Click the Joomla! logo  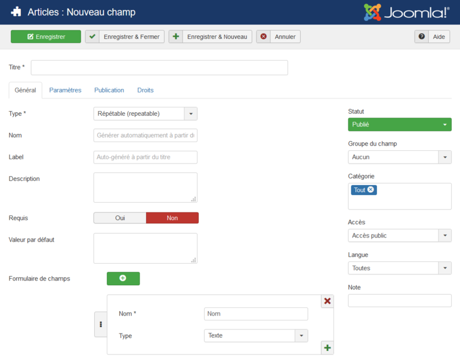pyautogui.click(x=407, y=13)
